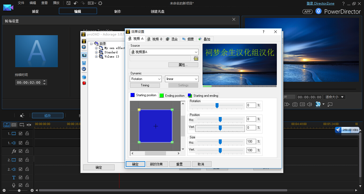Click the Size Vert. slider handle
The width and height of the screenshot is (364, 194).
tap(220, 151)
